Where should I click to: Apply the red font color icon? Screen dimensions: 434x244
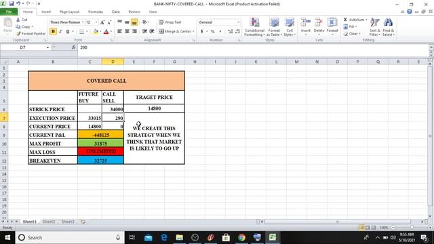106,32
